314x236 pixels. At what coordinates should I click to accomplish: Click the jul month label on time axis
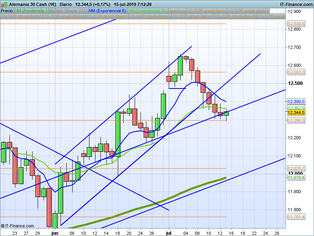point(169,233)
